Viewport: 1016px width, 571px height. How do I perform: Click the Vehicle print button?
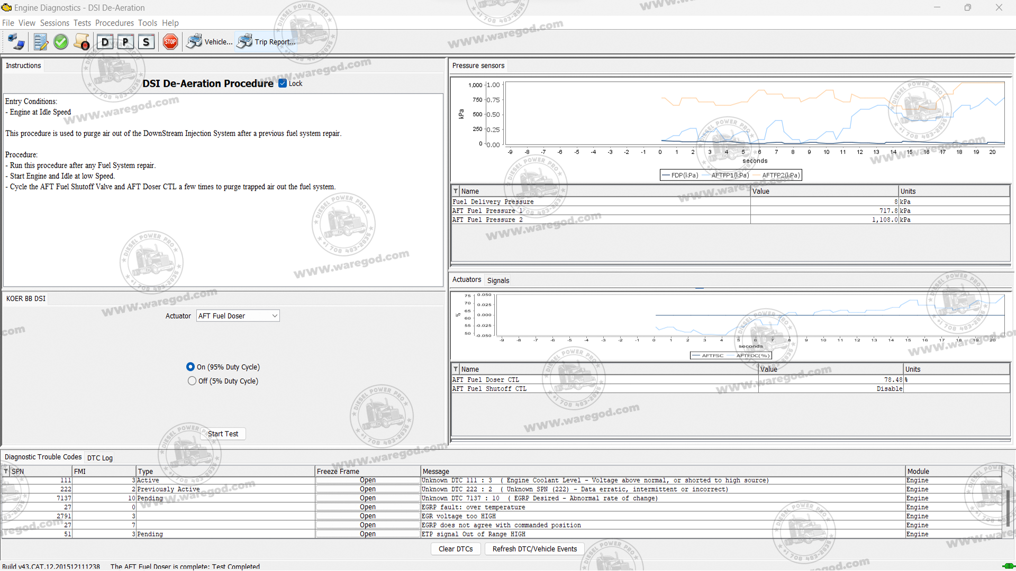pyautogui.click(x=210, y=42)
